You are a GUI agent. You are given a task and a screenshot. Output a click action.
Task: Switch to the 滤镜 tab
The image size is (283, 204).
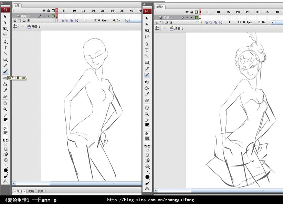(x=31, y=191)
